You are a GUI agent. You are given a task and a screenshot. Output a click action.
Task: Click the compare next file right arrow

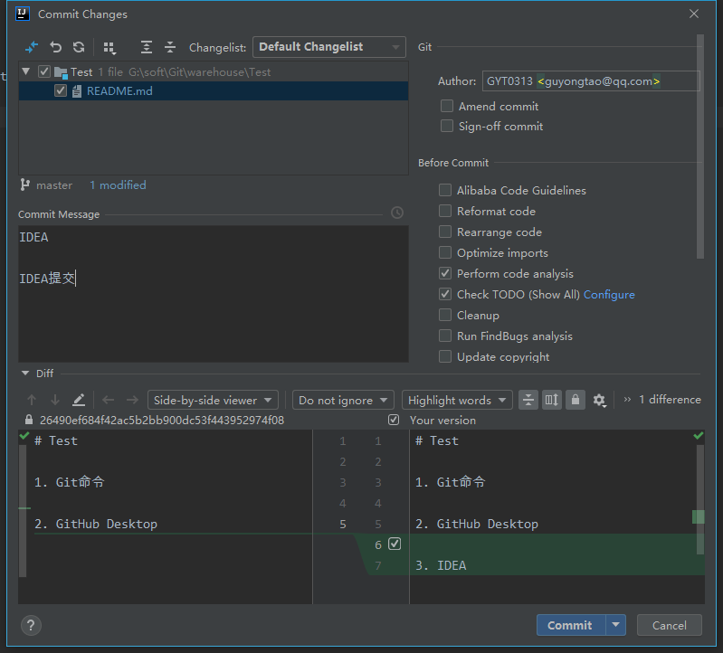coord(132,400)
